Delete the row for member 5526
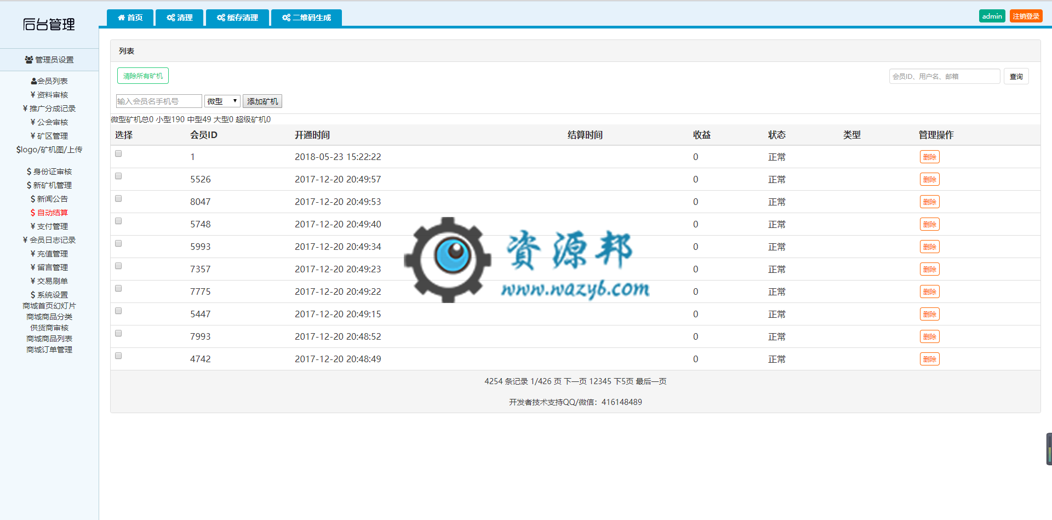 (x=929, y=179)
